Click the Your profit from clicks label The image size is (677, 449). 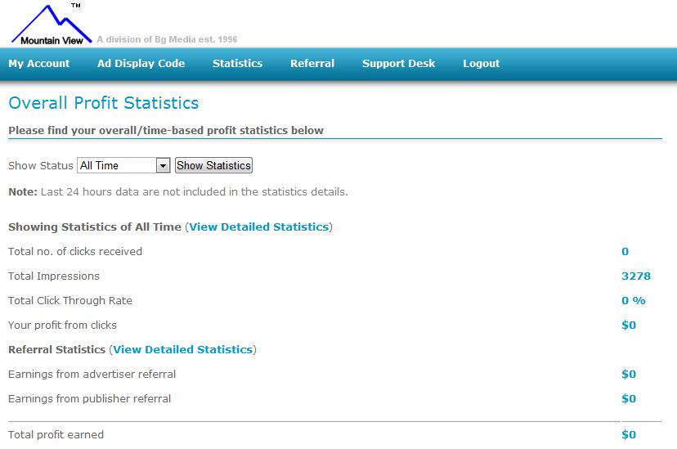pyautogui.click(x=63, y=325)
